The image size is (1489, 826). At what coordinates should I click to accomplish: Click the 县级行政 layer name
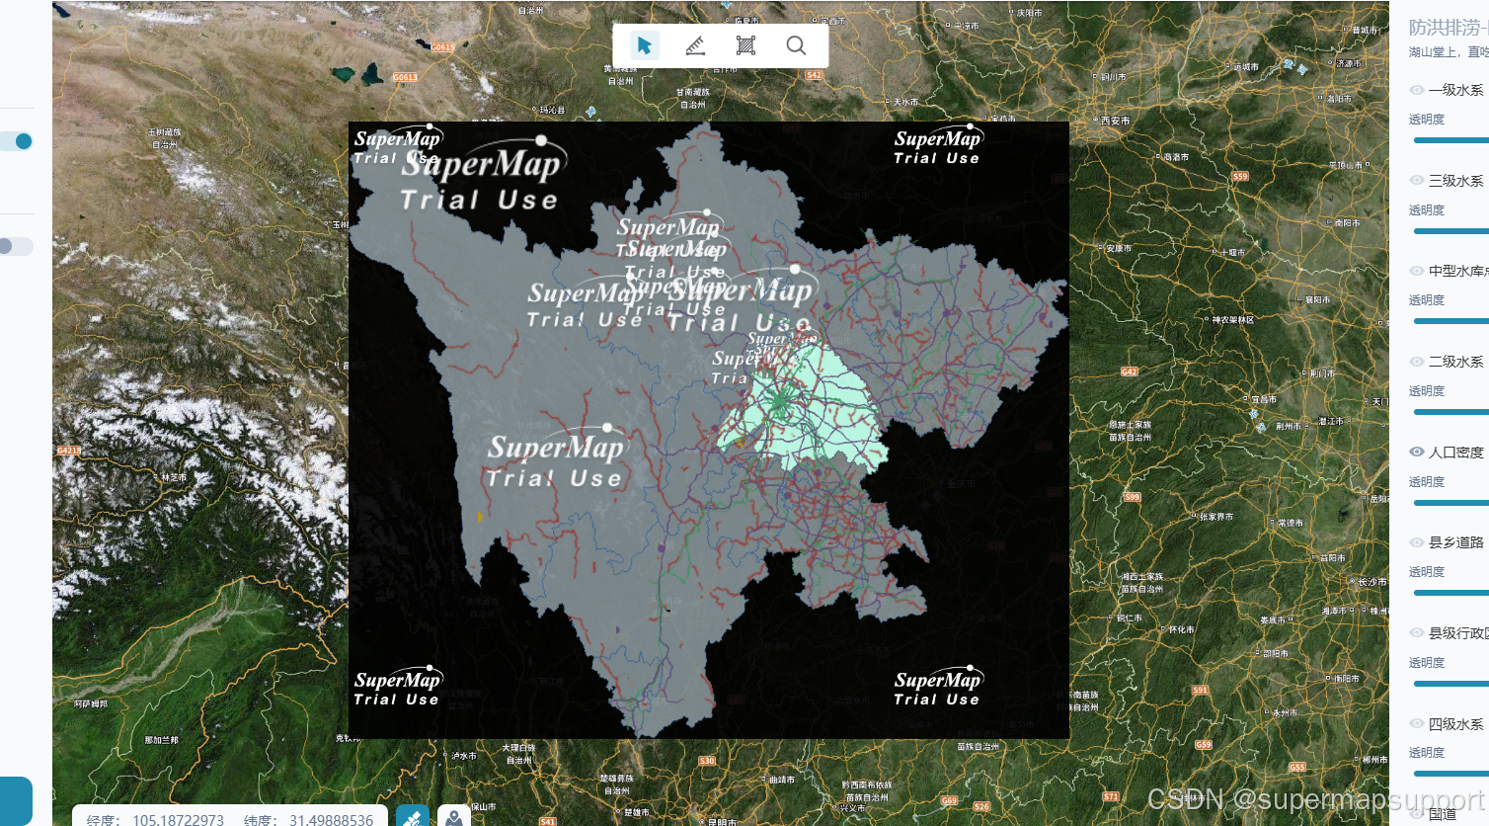tap(1458, 633)
